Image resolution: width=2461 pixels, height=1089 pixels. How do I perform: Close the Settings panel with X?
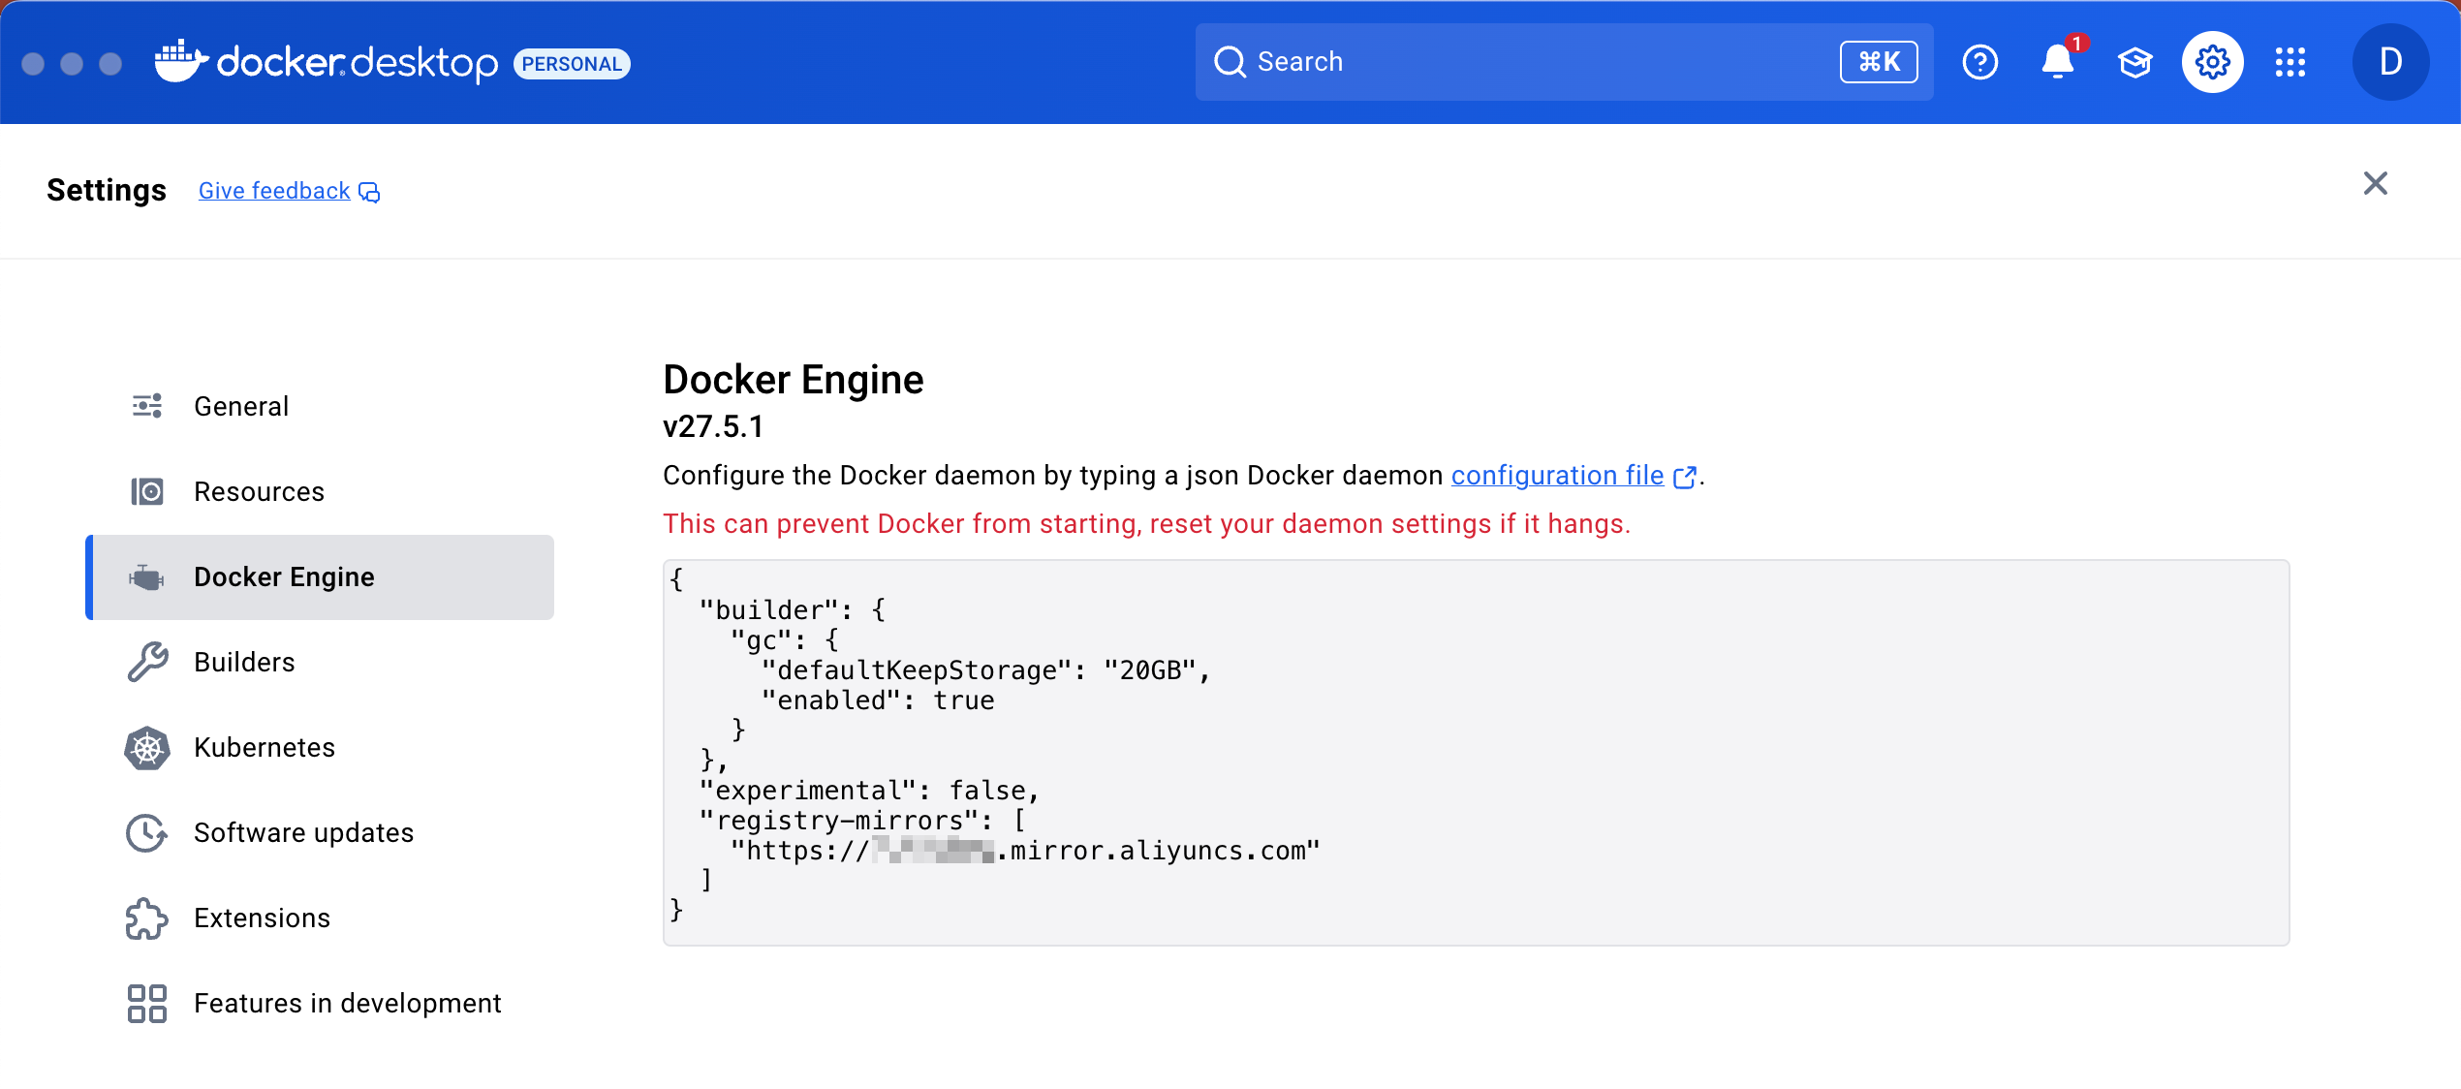(x=2375, y=183)
